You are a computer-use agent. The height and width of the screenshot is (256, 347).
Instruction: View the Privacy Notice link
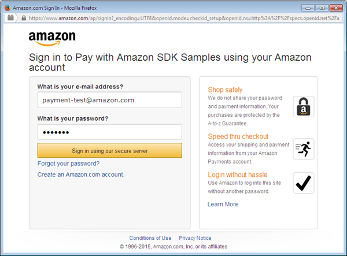[x=195, y=238]
